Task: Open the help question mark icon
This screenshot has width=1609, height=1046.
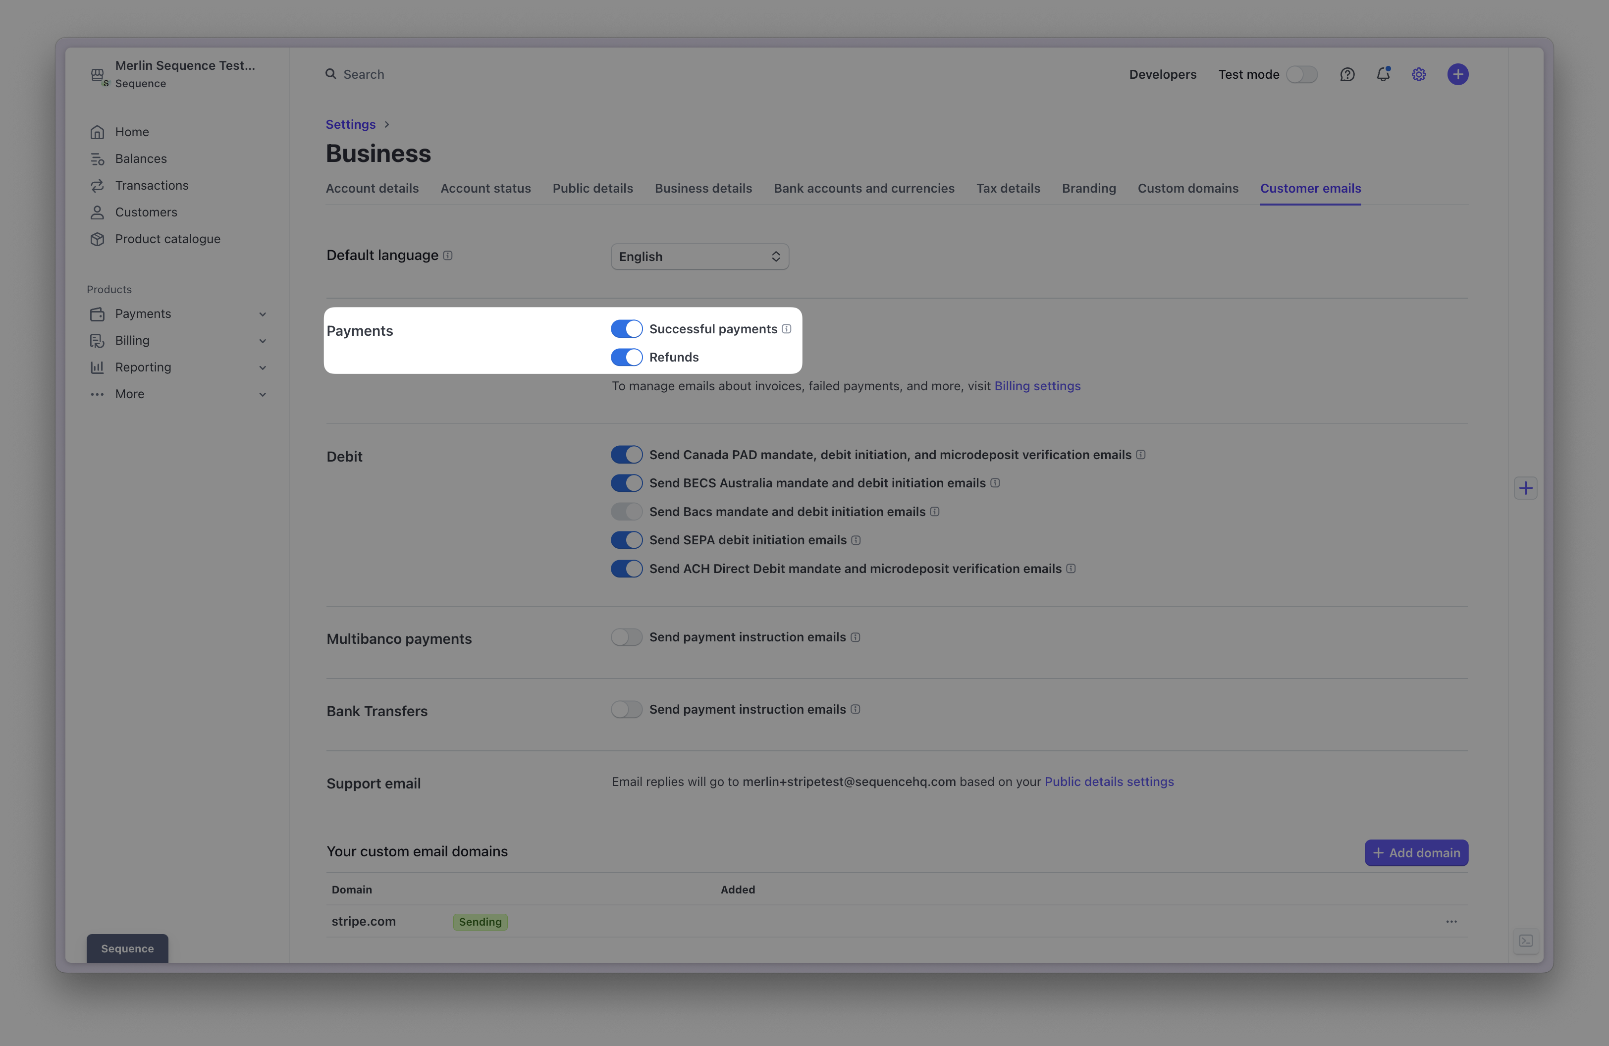Action: pyautogui.click(x=1346, y=74)
